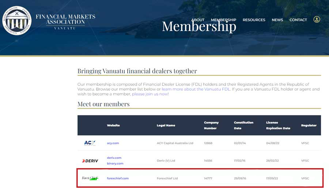
Task: Click the ACY Securities logo
Action: click(90, 143)
